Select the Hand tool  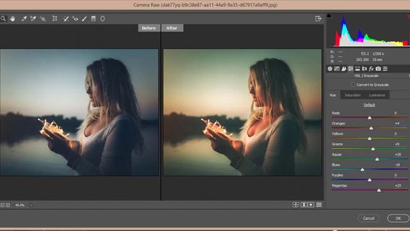[12, 19]
